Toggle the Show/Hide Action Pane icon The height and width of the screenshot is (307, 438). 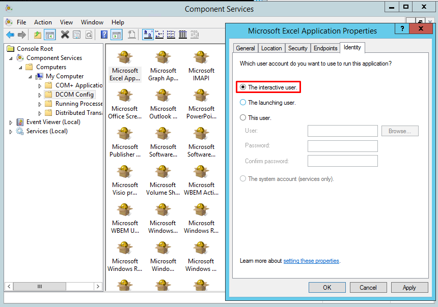[x=117, y=35]
